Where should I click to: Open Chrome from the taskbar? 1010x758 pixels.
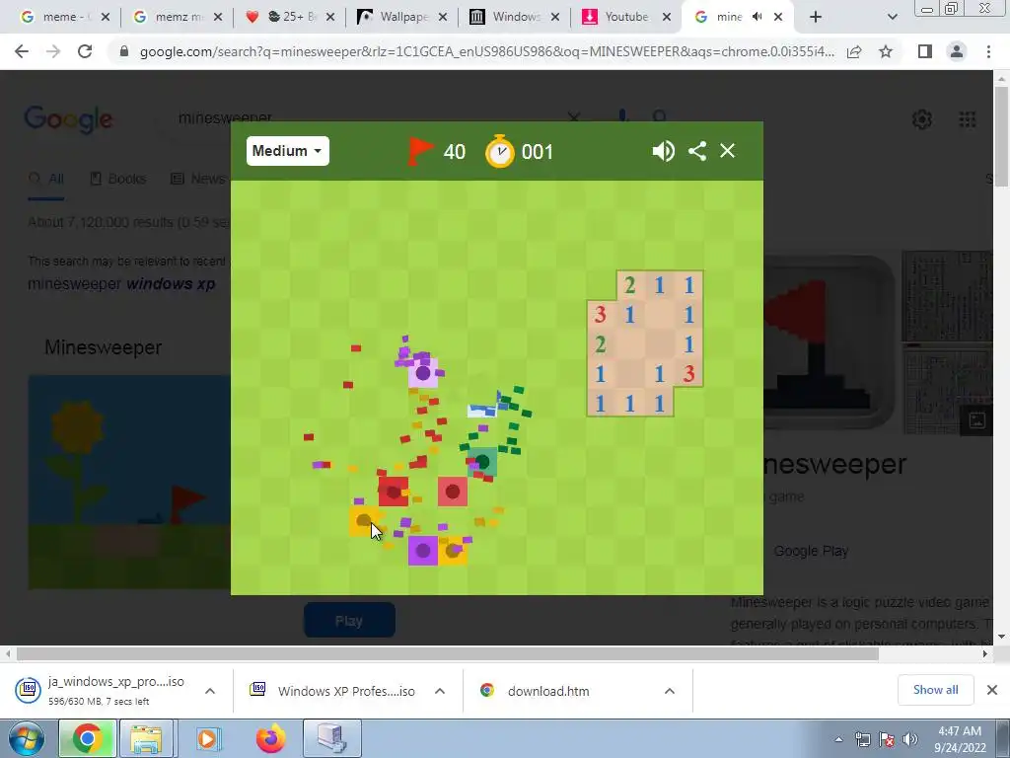coord(88,738)
